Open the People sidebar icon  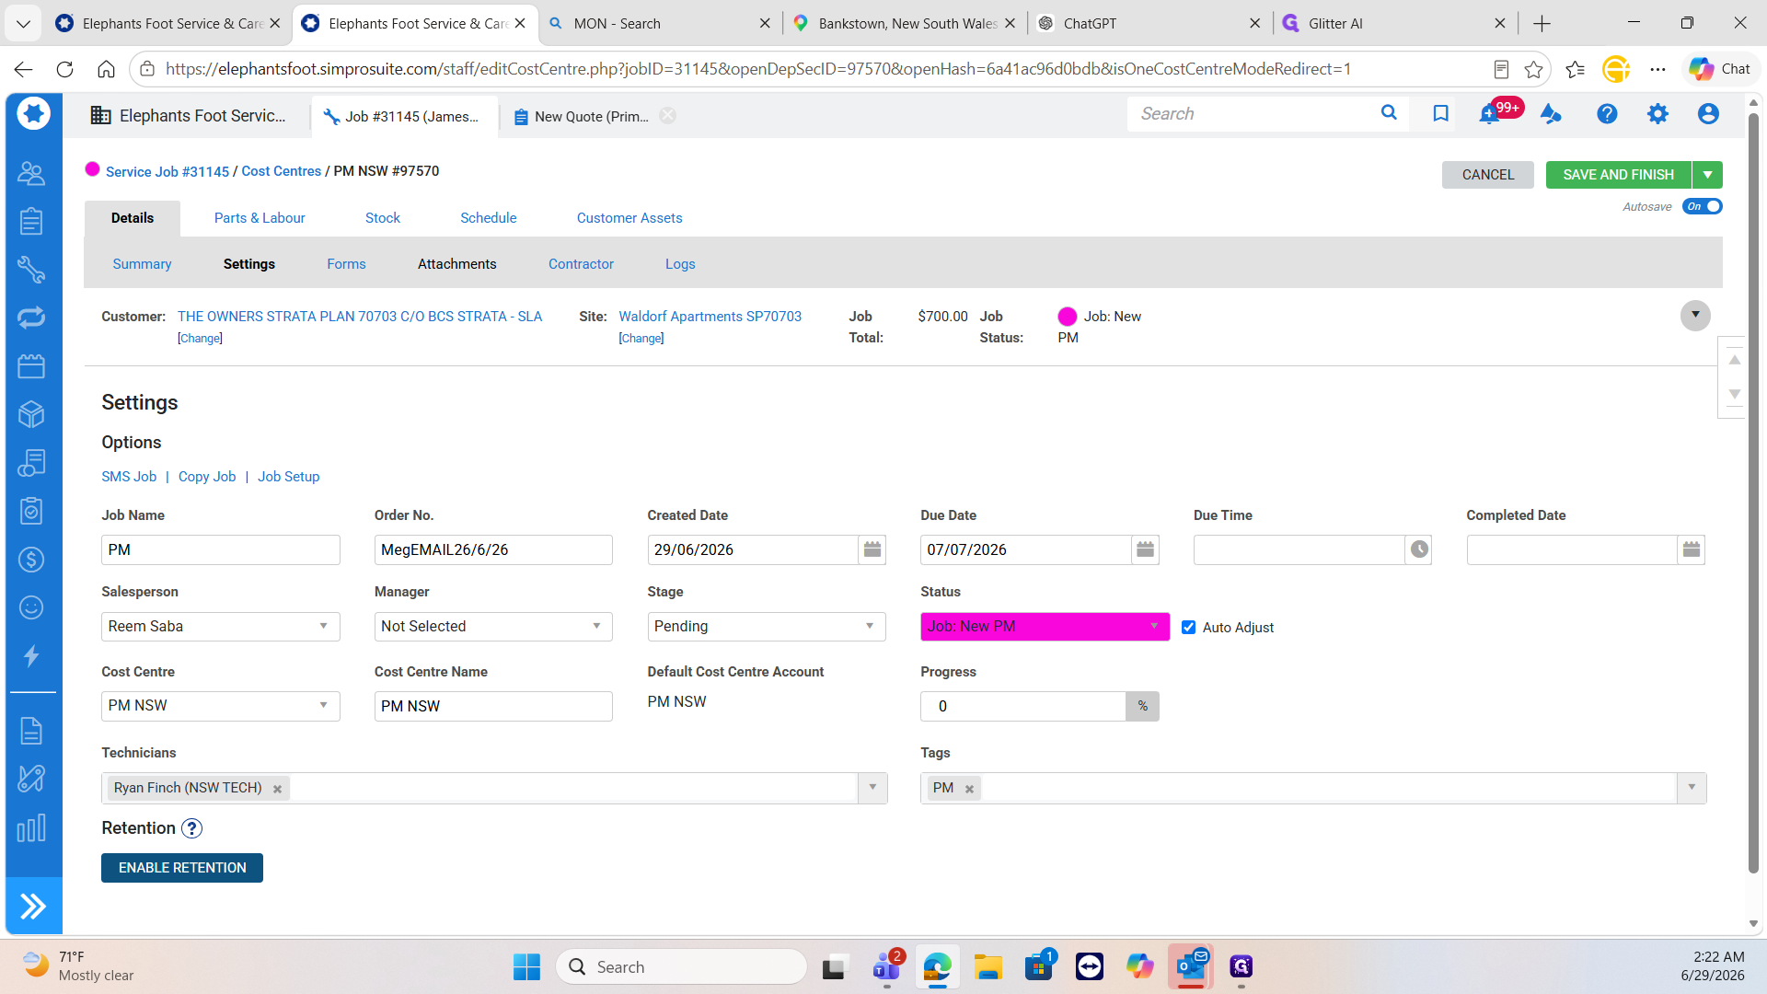(31, 173)
